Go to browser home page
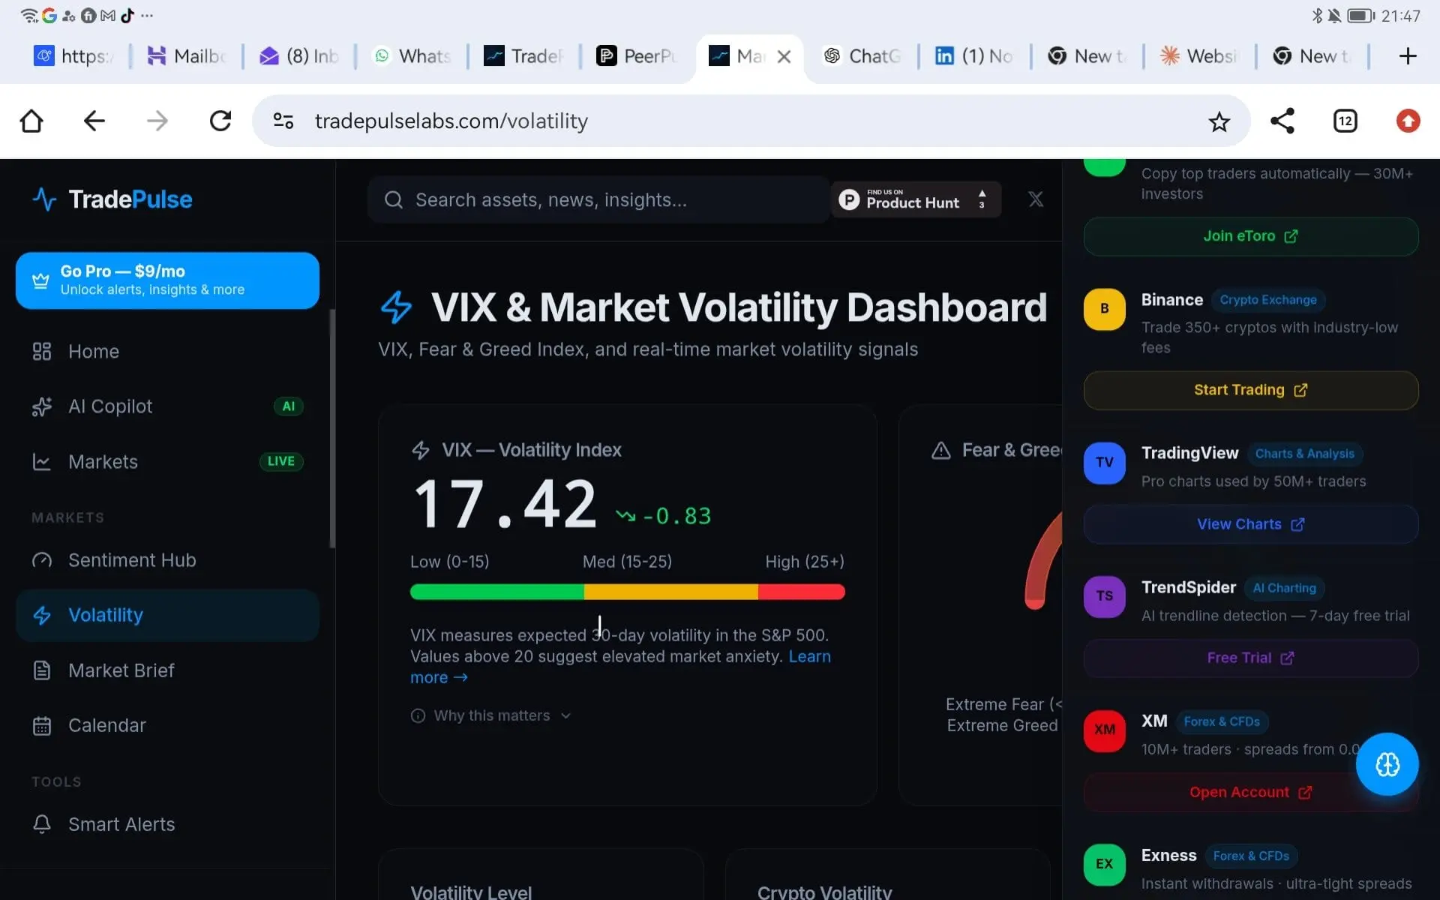1440x900 pixels. [x=31, y=121]
